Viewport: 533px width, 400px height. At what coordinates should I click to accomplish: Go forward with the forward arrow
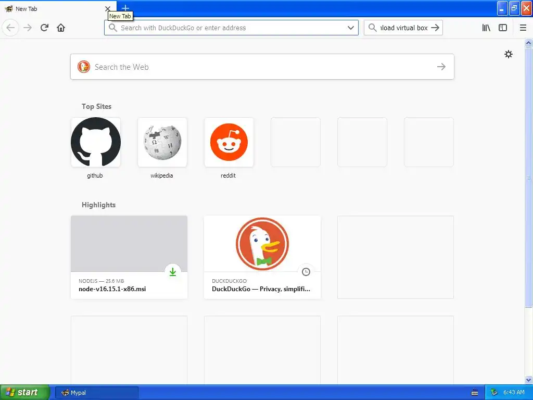point(28,28)
